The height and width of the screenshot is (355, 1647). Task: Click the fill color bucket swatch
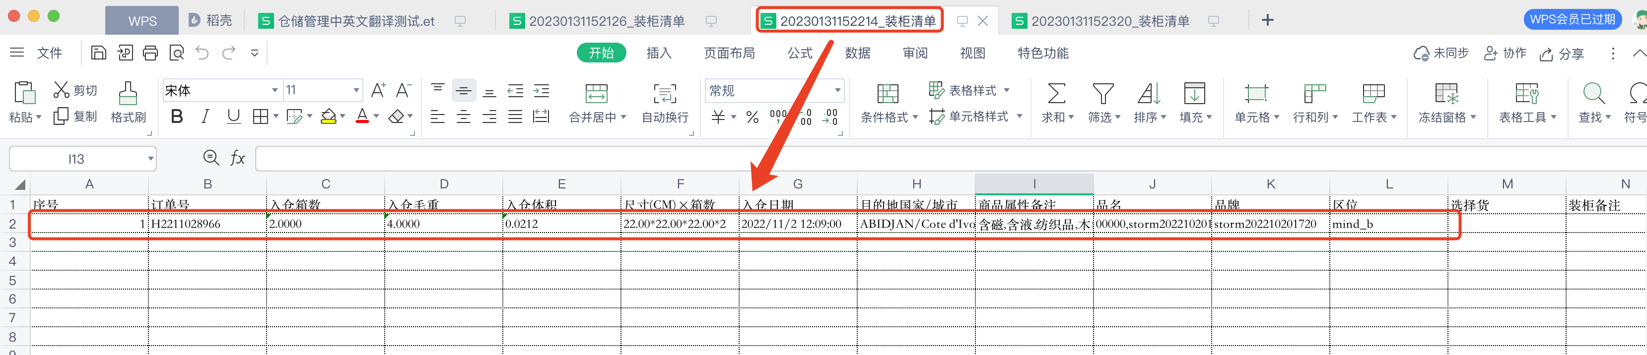pos(328,116)
